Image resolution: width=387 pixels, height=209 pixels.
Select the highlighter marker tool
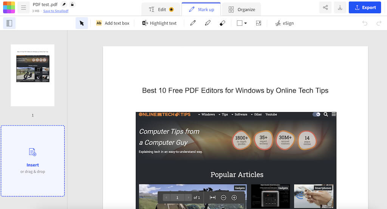point(207,23)
